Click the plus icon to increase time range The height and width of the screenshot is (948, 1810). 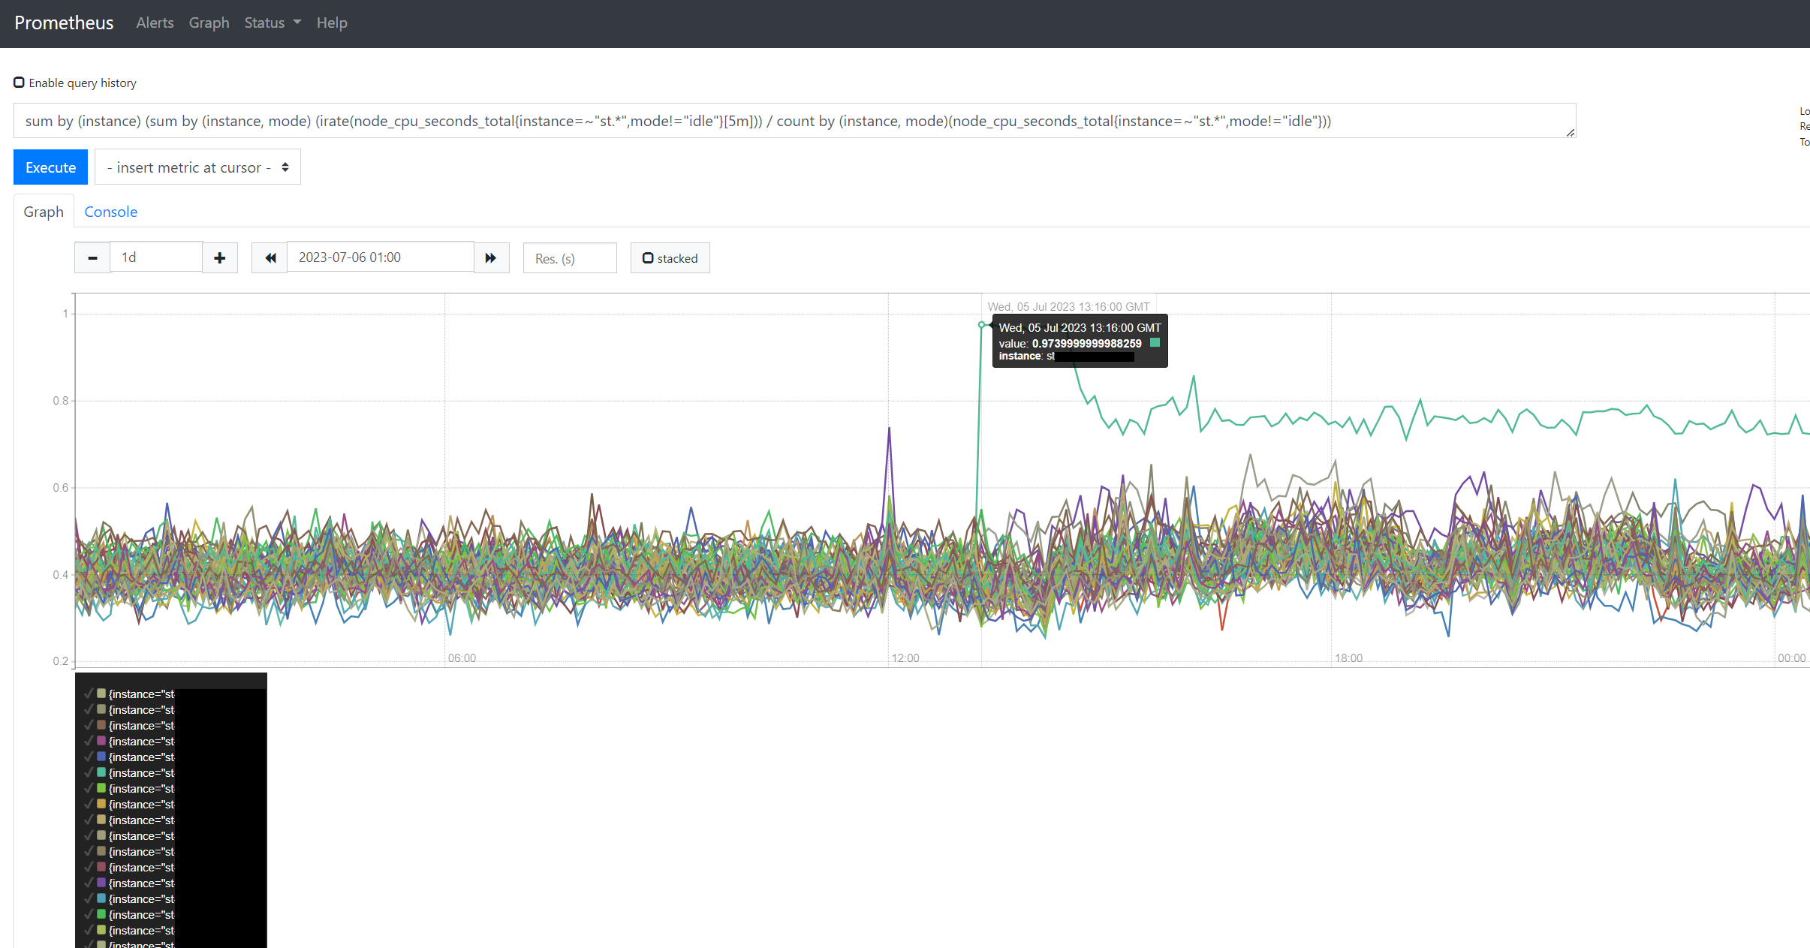coord(220,258)
